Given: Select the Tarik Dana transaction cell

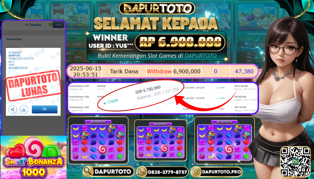Looking at the screenshot, I should coord(124,71).
